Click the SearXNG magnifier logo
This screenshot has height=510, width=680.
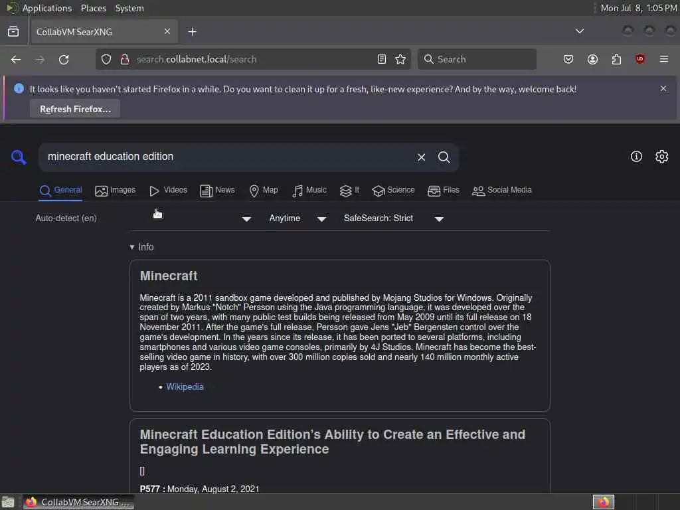point(19,157)
